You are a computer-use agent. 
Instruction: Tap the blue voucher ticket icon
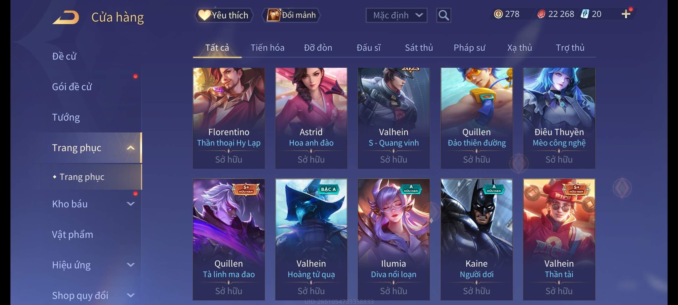pos(585,14)
